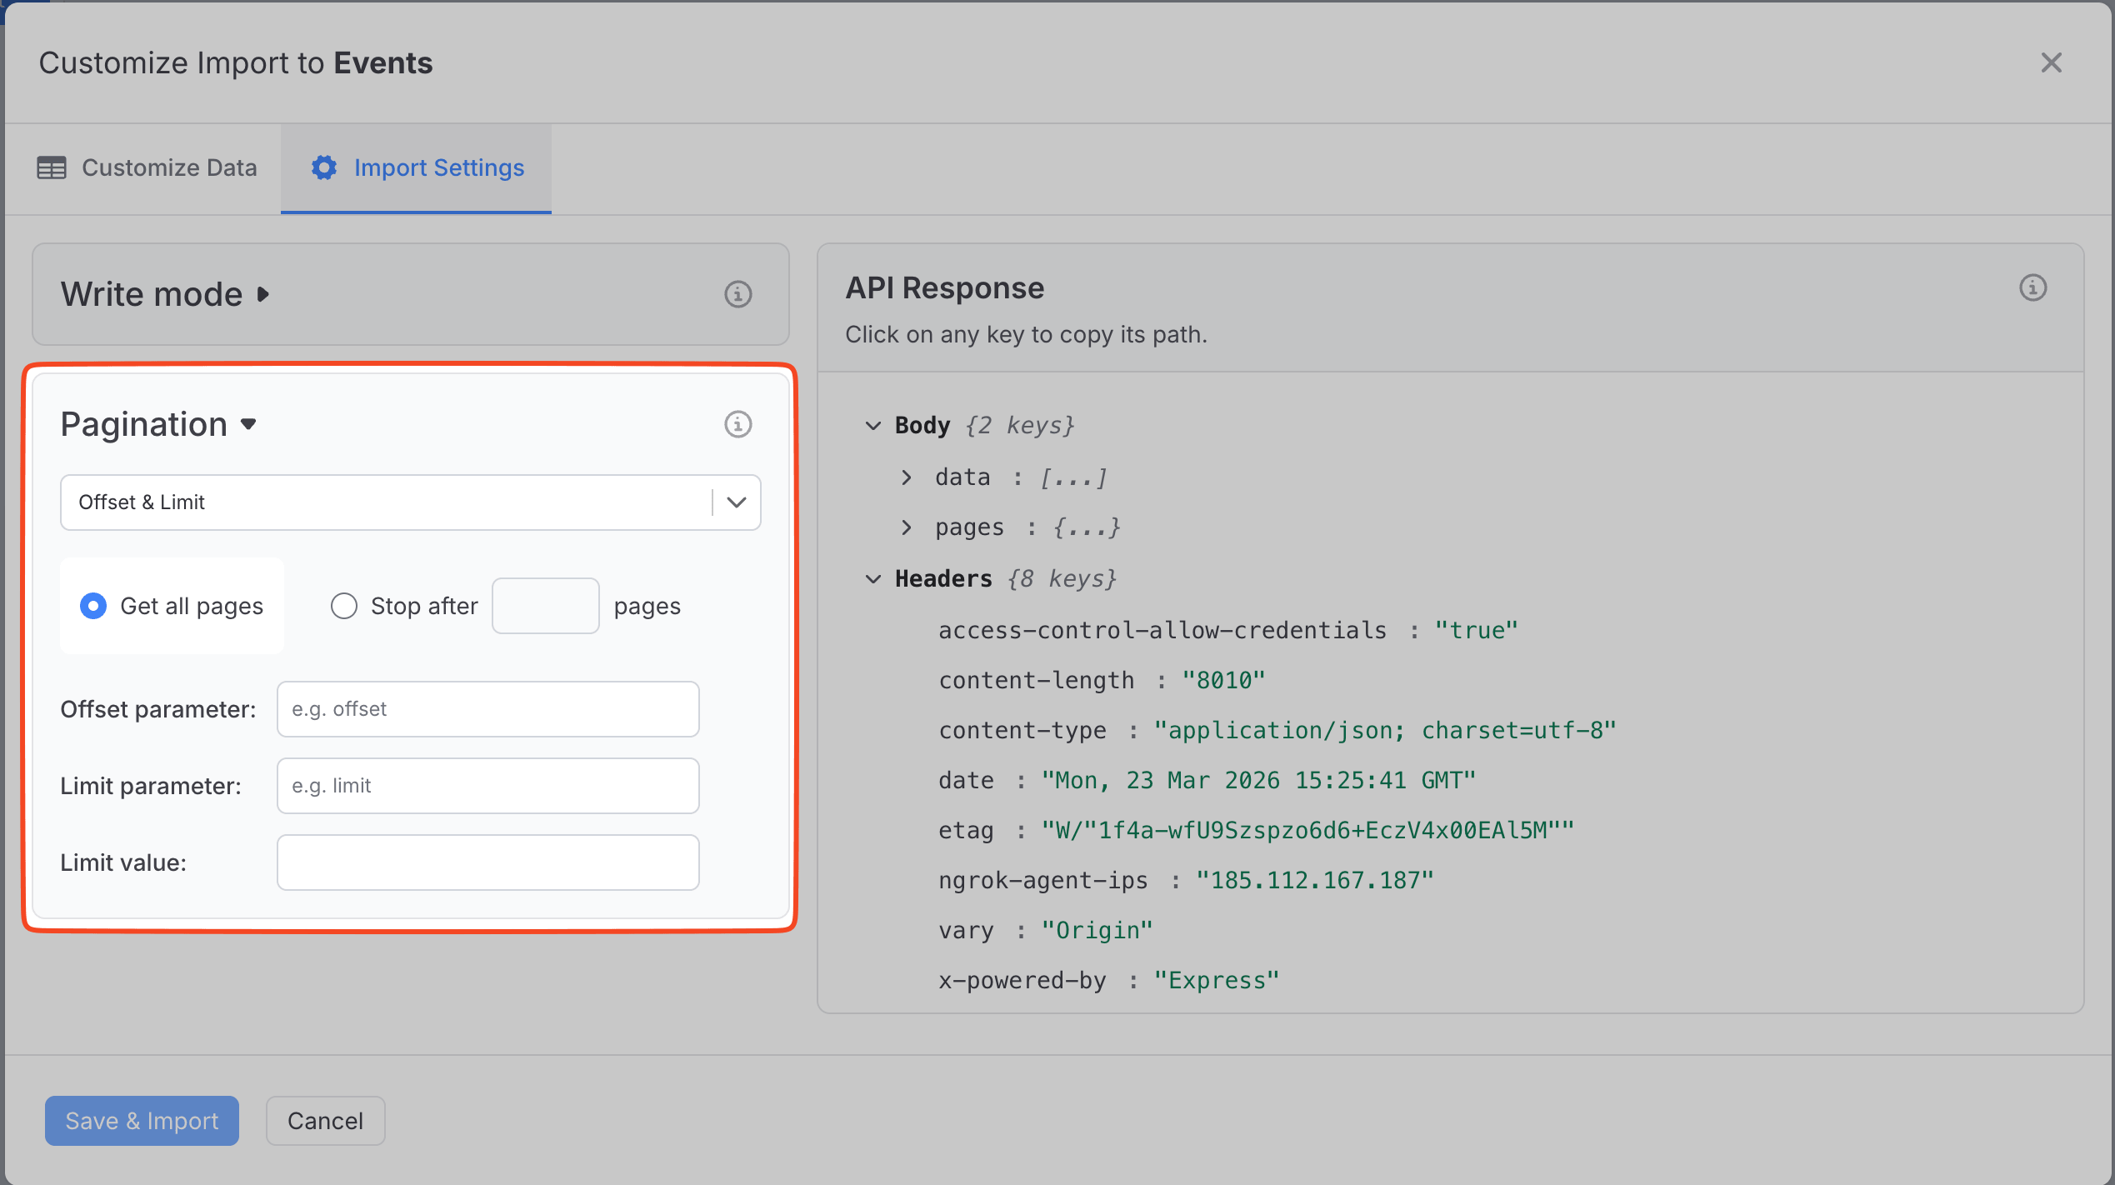This screenshot has height=1185, width=2115.
Task: Select the Stop after pages option
Action: click(344, 606)
